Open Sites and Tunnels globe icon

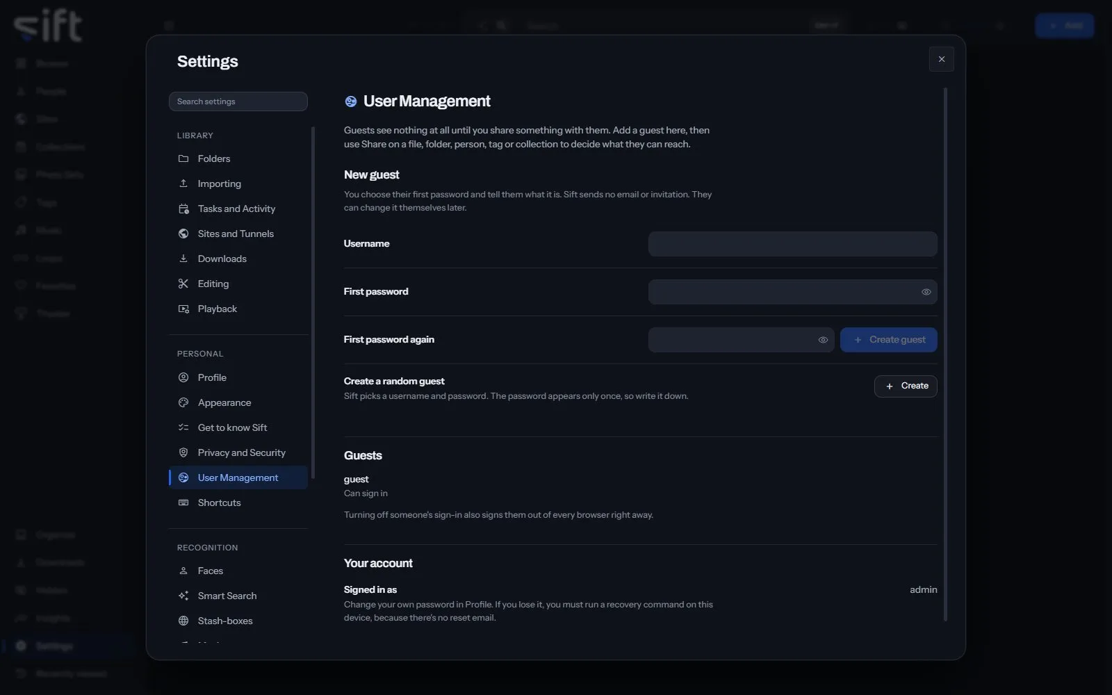[x=183, y=234]
